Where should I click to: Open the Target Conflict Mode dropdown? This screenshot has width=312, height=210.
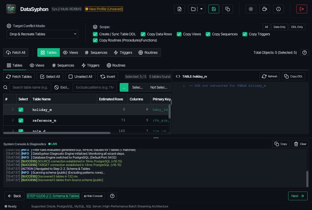point(42,34)
